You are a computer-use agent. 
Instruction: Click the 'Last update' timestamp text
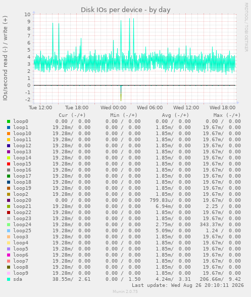188,285
